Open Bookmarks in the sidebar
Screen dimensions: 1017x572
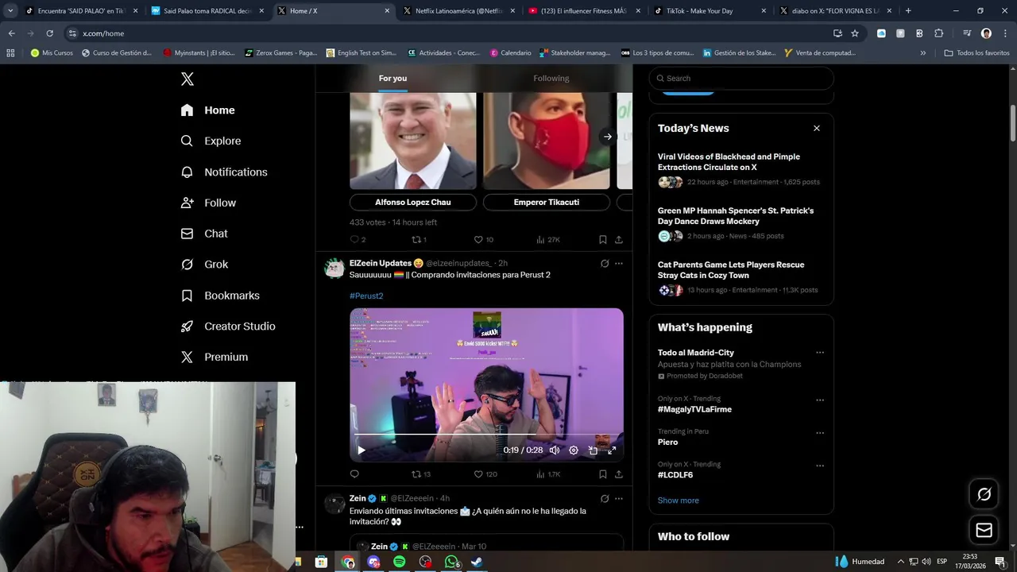(x=220, y=296)
